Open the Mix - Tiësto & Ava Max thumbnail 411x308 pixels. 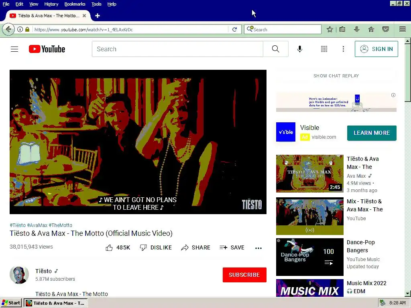coord(309,216)
